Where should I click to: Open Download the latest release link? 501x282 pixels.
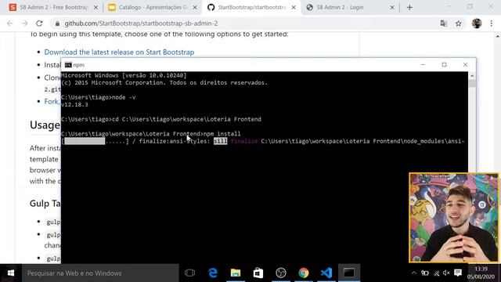click(119, 52)
